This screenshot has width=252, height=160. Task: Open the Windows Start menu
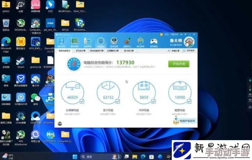pos(75,157)
